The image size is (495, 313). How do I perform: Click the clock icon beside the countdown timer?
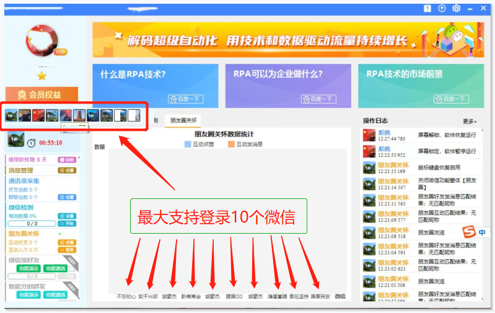pyautogui.click(x=31, y=143)
